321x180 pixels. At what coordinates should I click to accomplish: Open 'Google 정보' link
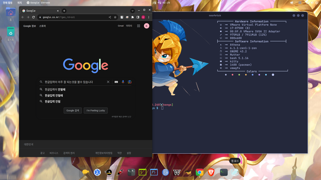coord(30,26)
